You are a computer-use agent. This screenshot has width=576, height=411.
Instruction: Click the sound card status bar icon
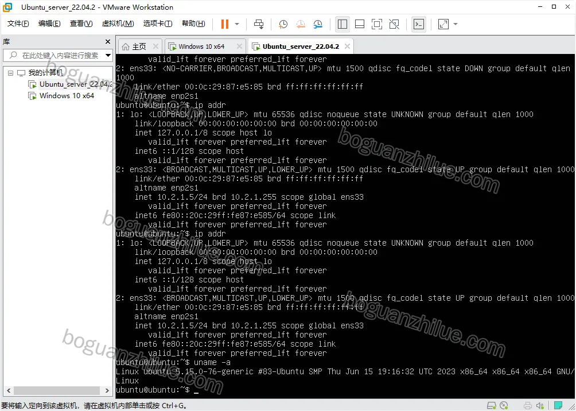(540, 405)
